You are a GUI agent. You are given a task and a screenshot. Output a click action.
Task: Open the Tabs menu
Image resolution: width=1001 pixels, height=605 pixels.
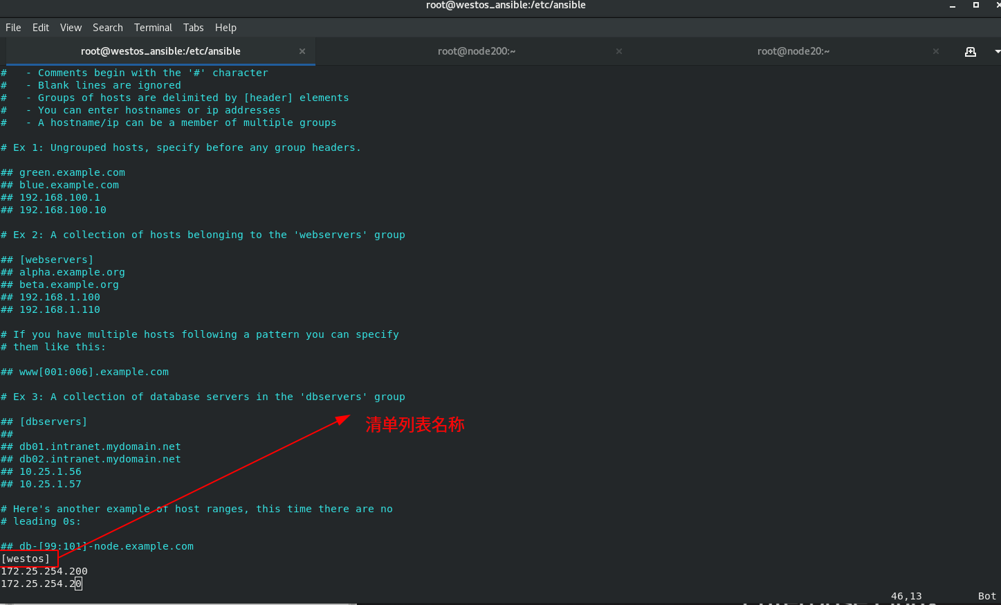click(x=194, y=28)
